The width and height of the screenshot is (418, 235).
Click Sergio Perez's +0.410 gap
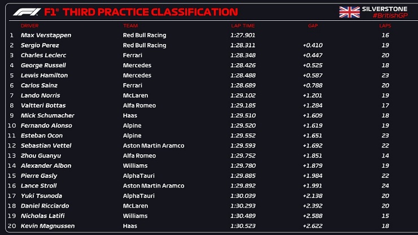coord(312,45)
